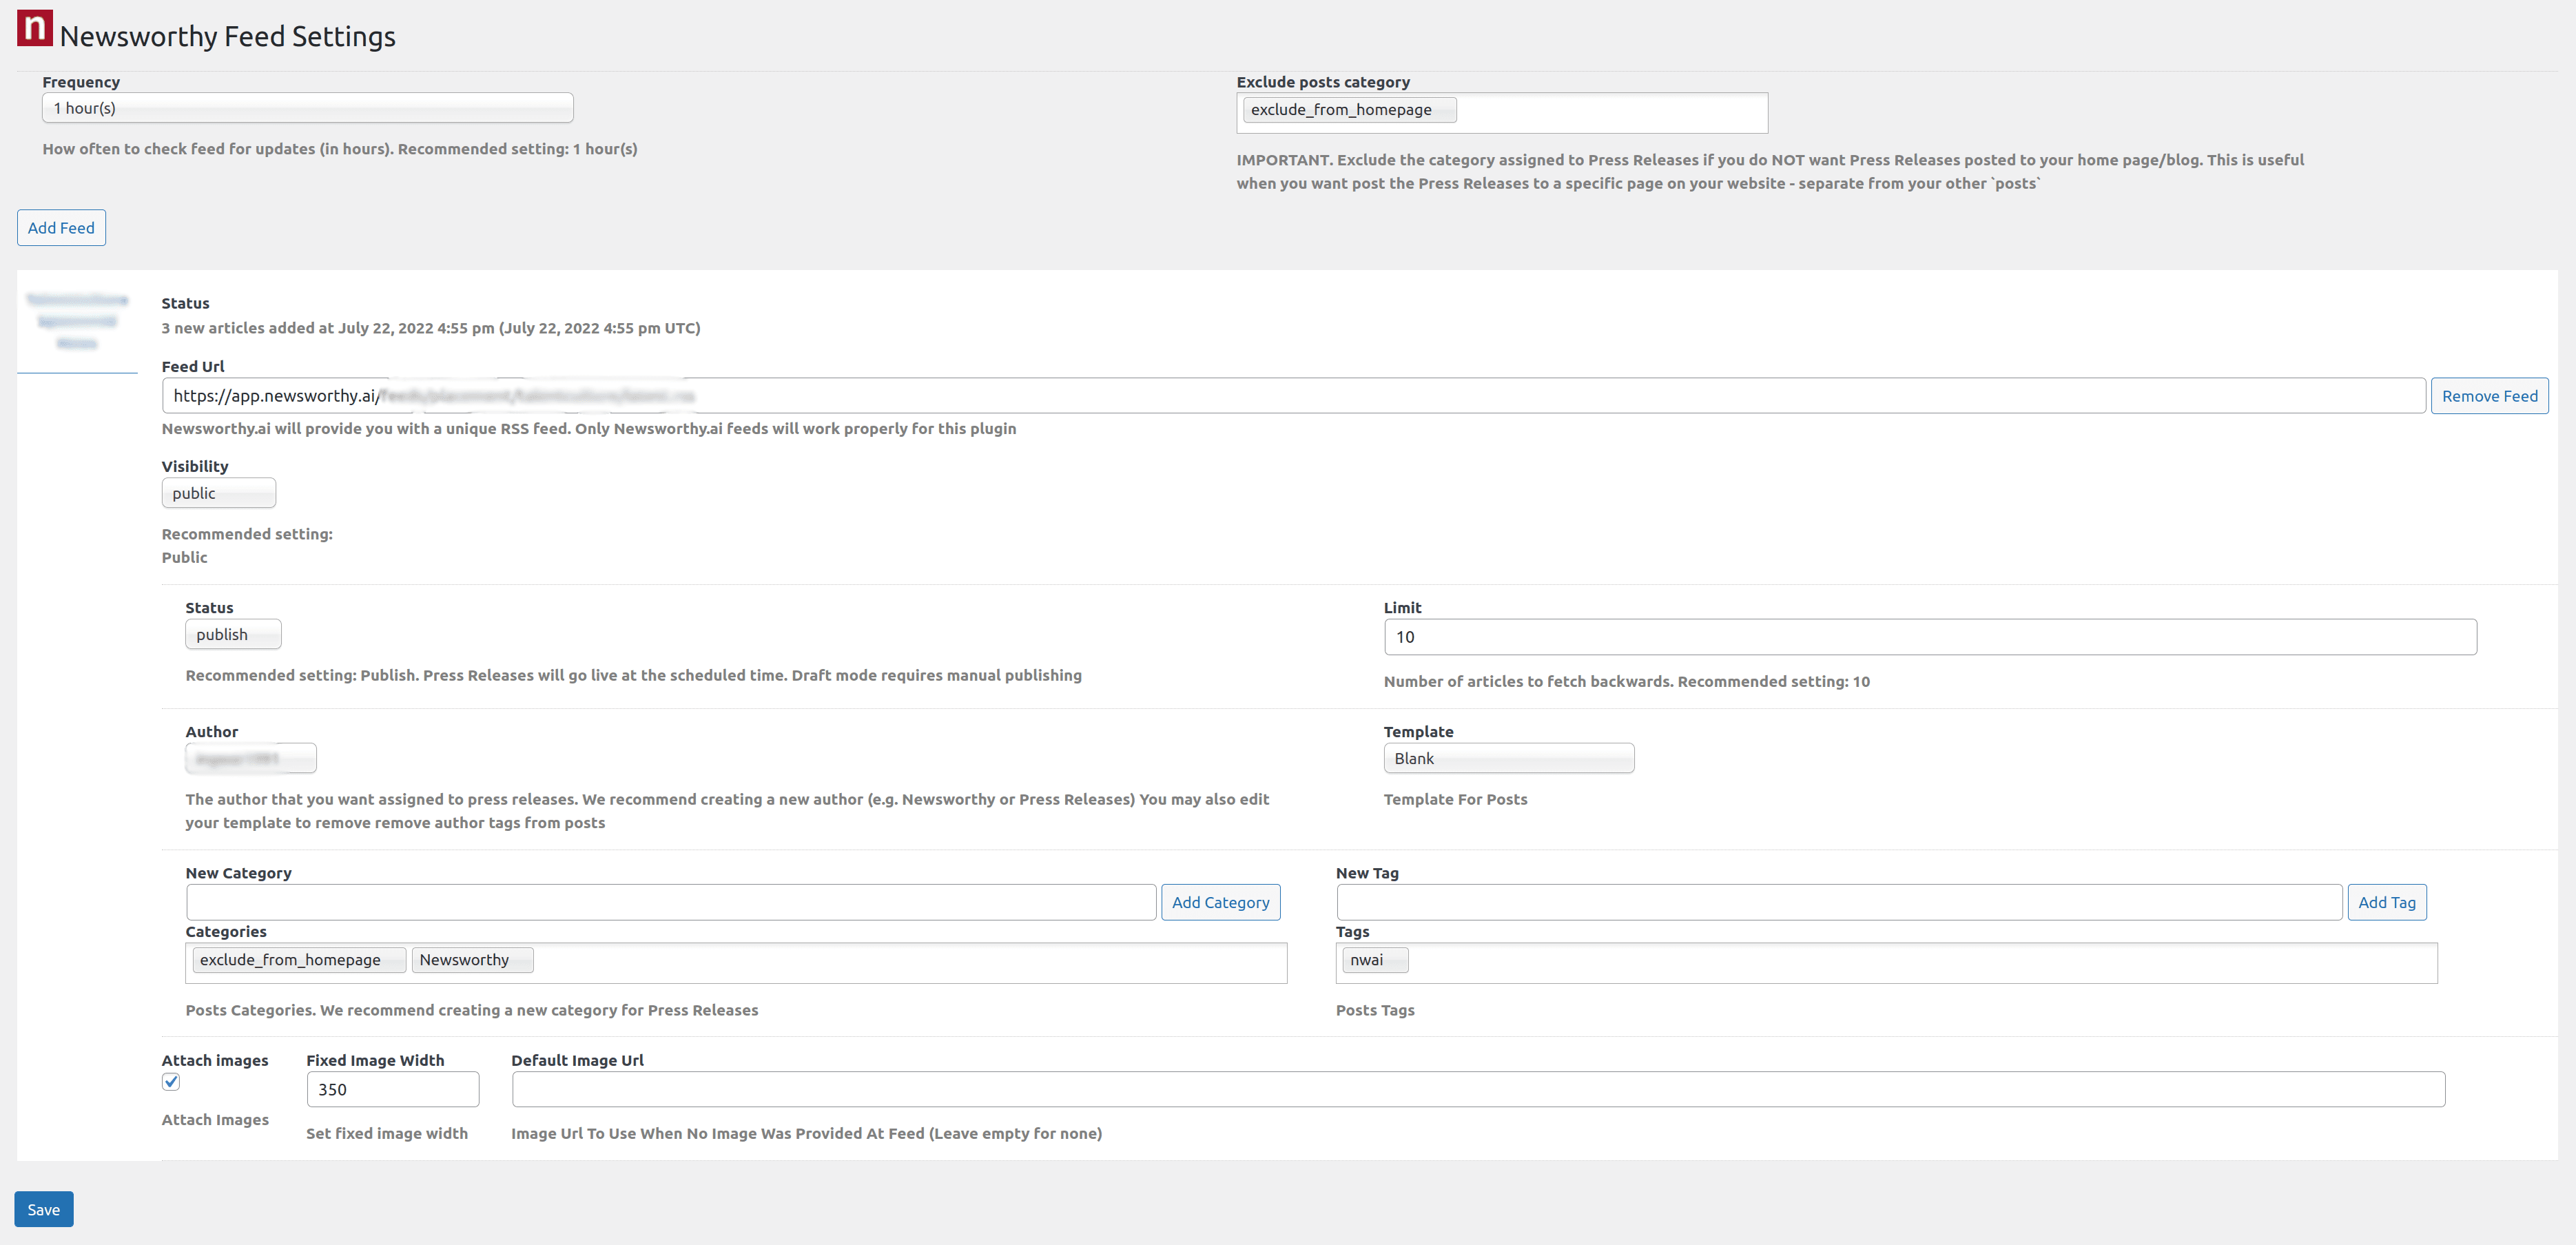Save the feed settings
Viewport: 2576px width, 1245px height.
coord(43,1209)
